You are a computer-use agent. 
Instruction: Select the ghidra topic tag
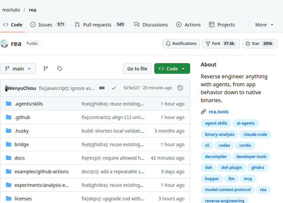pyautogui.click(x=257, y=167)
